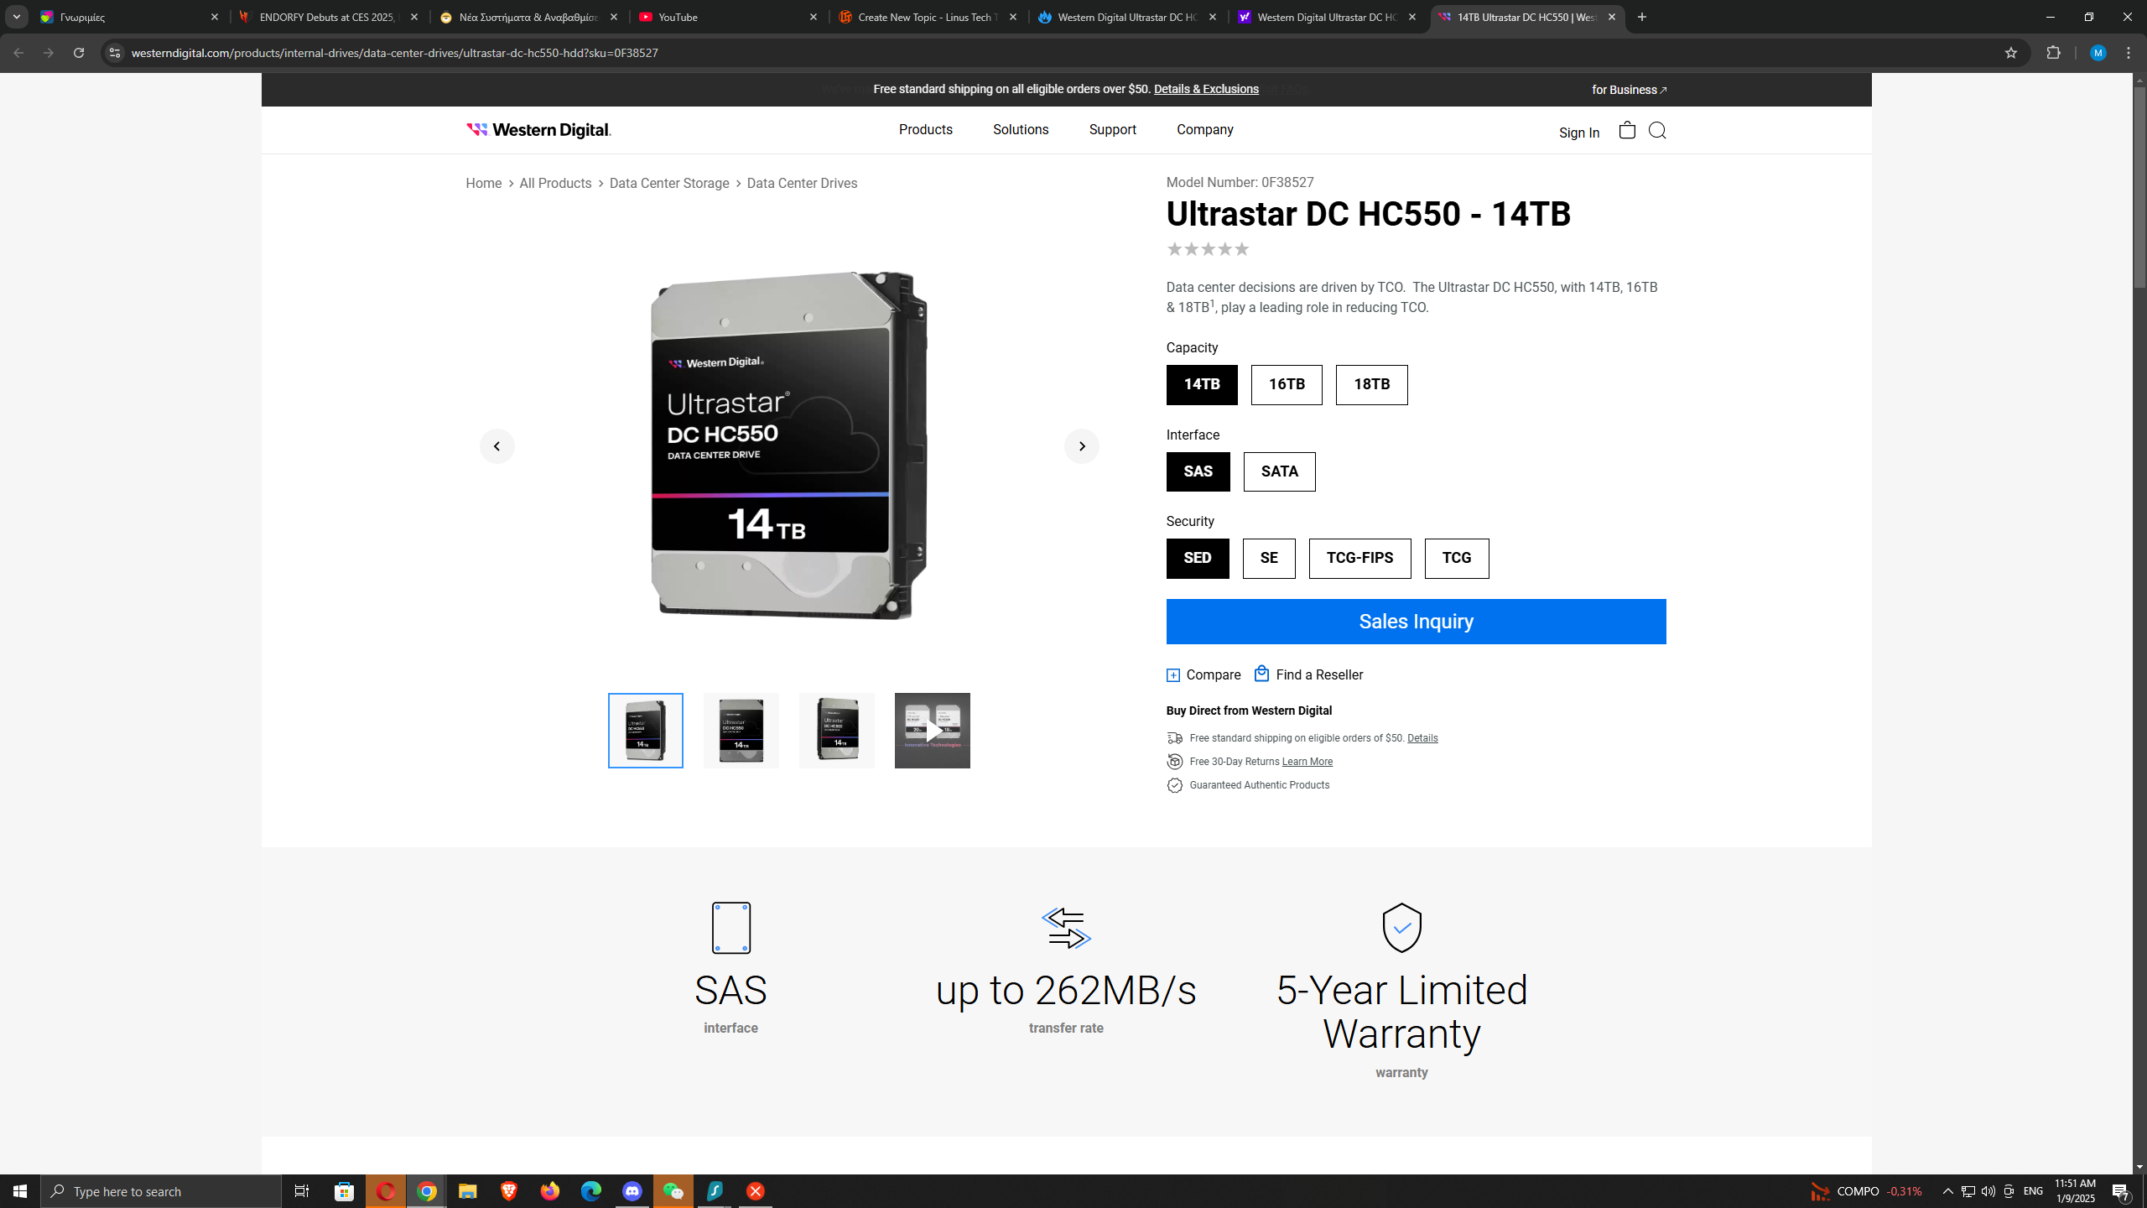Click Sign In link
Image resolution: width=2147 pixels, height=1208 pixels.
1579,133
